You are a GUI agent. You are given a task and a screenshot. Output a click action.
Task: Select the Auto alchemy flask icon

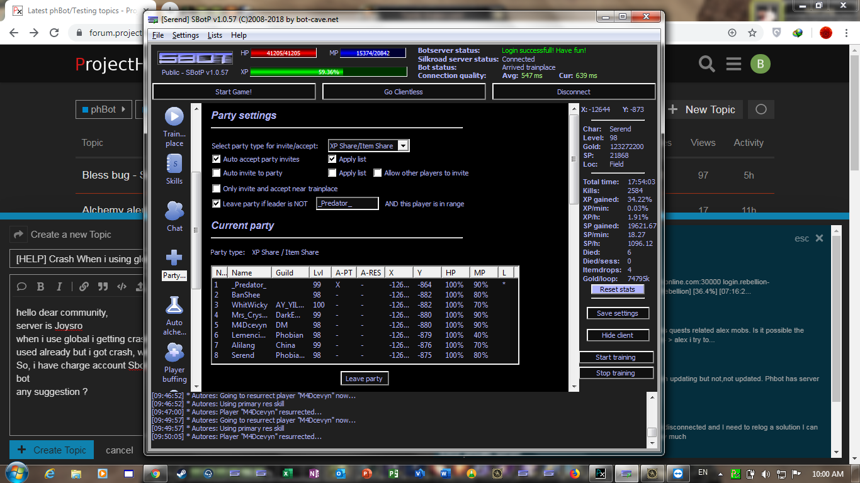tap(174, 306)
